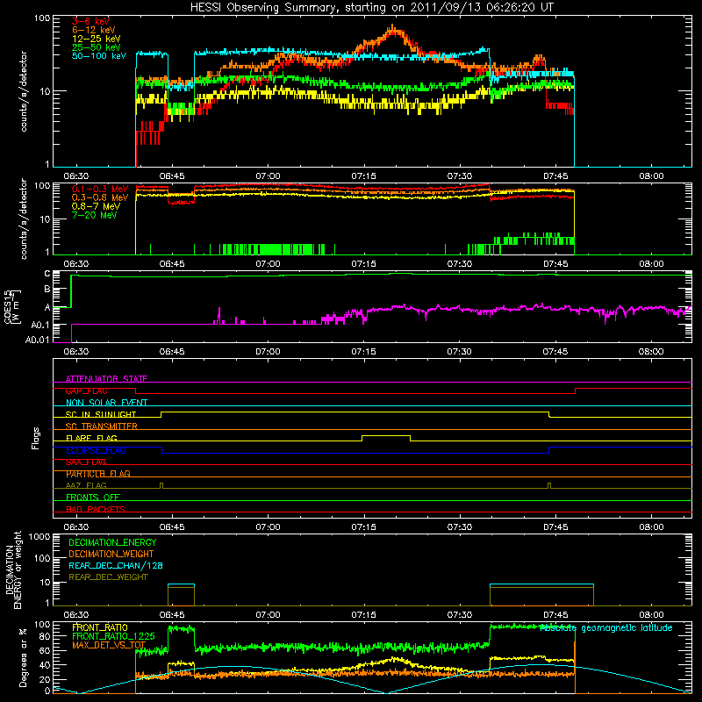This screenshot has height=702, width=702.
Task: Click the 07:00 tick label under Flags panel
Action: click(268, 527)
